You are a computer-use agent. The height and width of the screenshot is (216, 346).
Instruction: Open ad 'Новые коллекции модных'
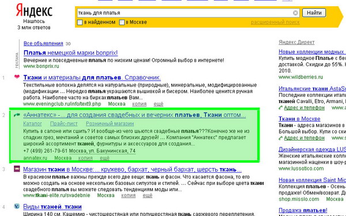[312, 52]
